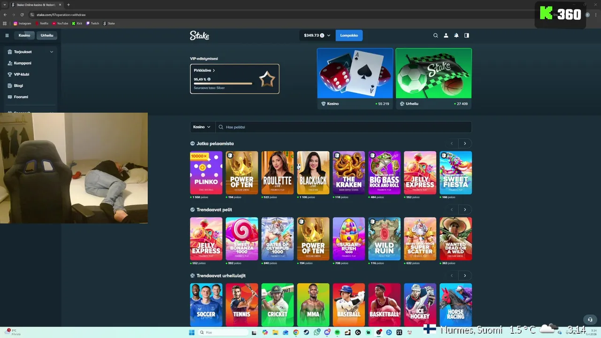
Task: Switch to the Kasino tab
Action: point(24,35)
